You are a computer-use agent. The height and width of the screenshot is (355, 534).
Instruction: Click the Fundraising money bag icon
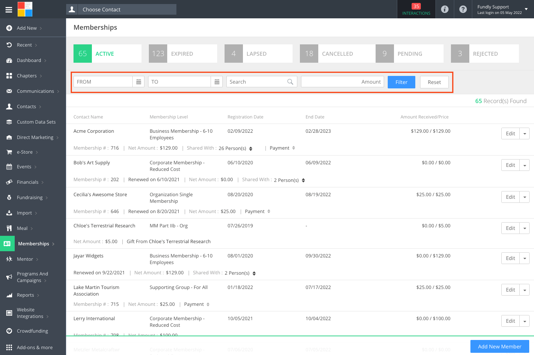point(9,197)
